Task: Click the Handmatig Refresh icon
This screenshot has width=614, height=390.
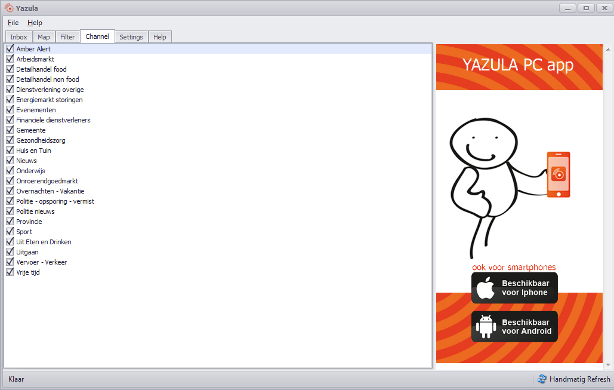Action: (542, 379)
